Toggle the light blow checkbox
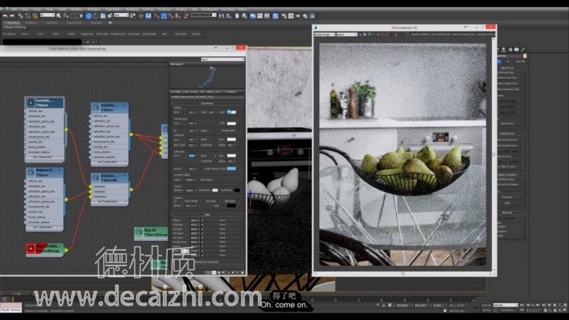 (x=238, y=201)
